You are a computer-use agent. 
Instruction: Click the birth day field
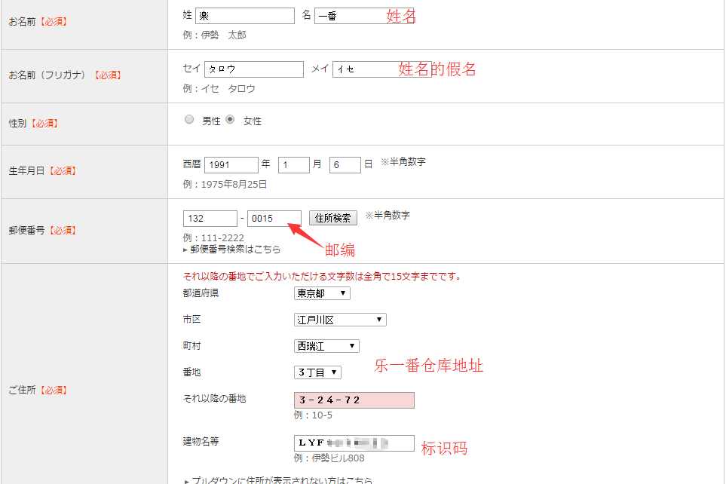(x=345, y=165)
